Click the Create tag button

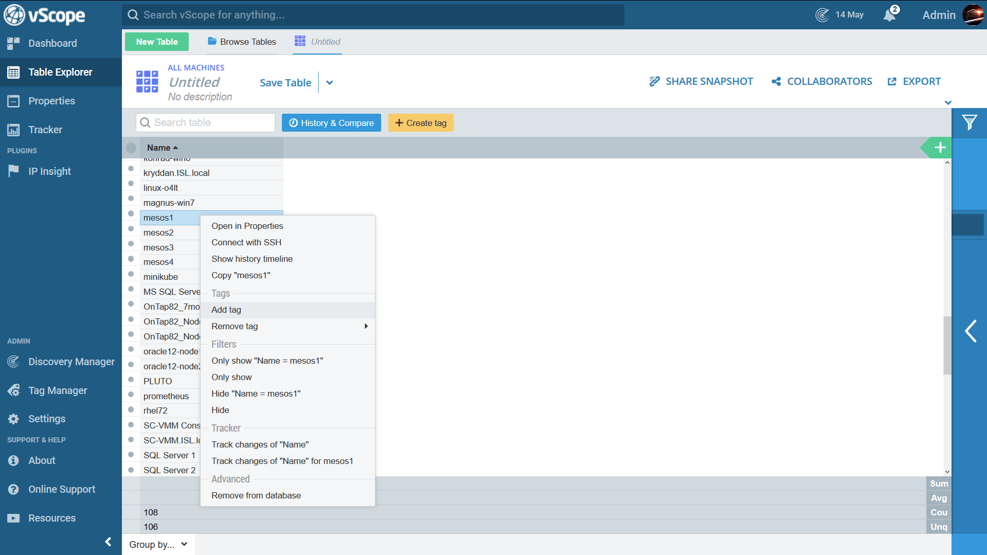(421, 122)
